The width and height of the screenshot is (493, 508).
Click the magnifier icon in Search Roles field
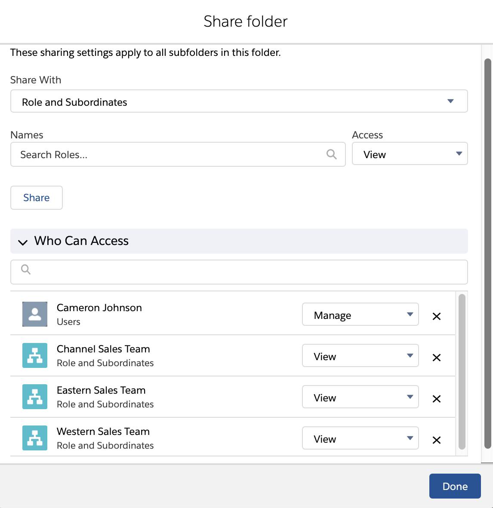[331, 154]
